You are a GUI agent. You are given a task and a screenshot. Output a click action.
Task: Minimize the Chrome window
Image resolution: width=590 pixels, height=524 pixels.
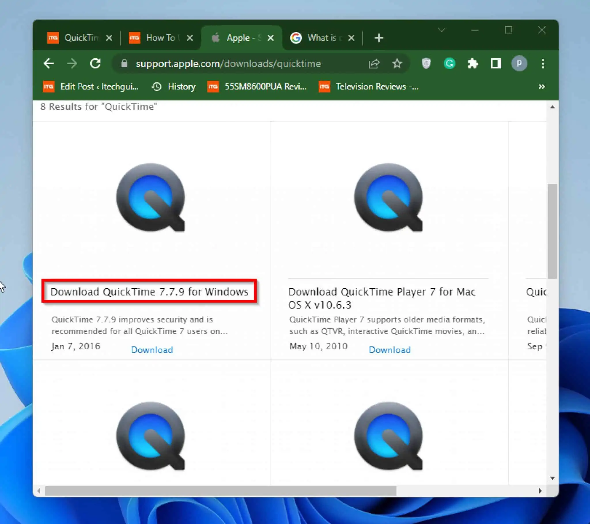(x=475, y=30)
